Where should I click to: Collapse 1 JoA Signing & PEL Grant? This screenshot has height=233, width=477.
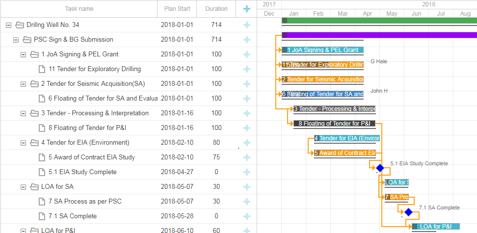23,54
